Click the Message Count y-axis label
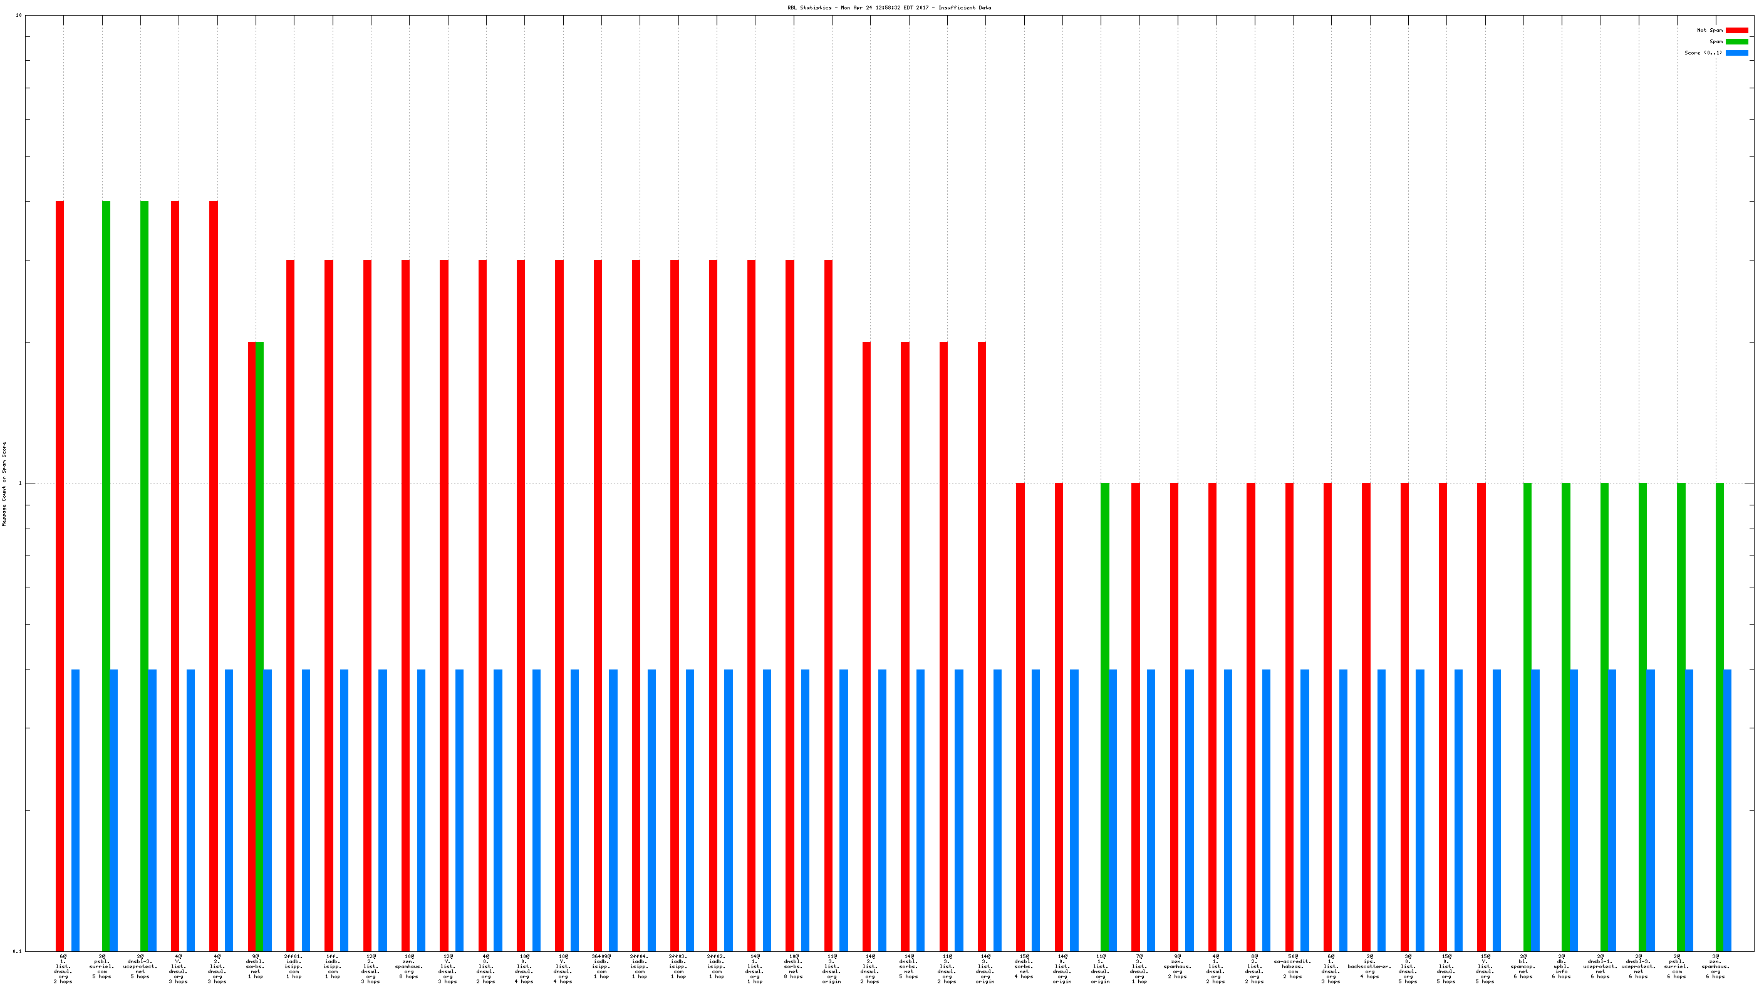 tap(4, 483)
